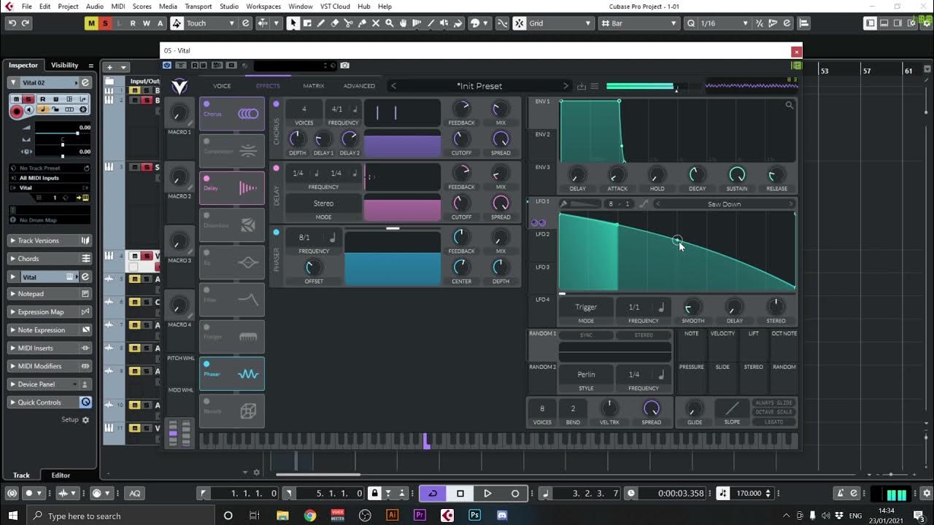The height and width of the screenshot is (525, 934).
Task: Open Discord from the taskbar
Action: click(x=502, y=516)
